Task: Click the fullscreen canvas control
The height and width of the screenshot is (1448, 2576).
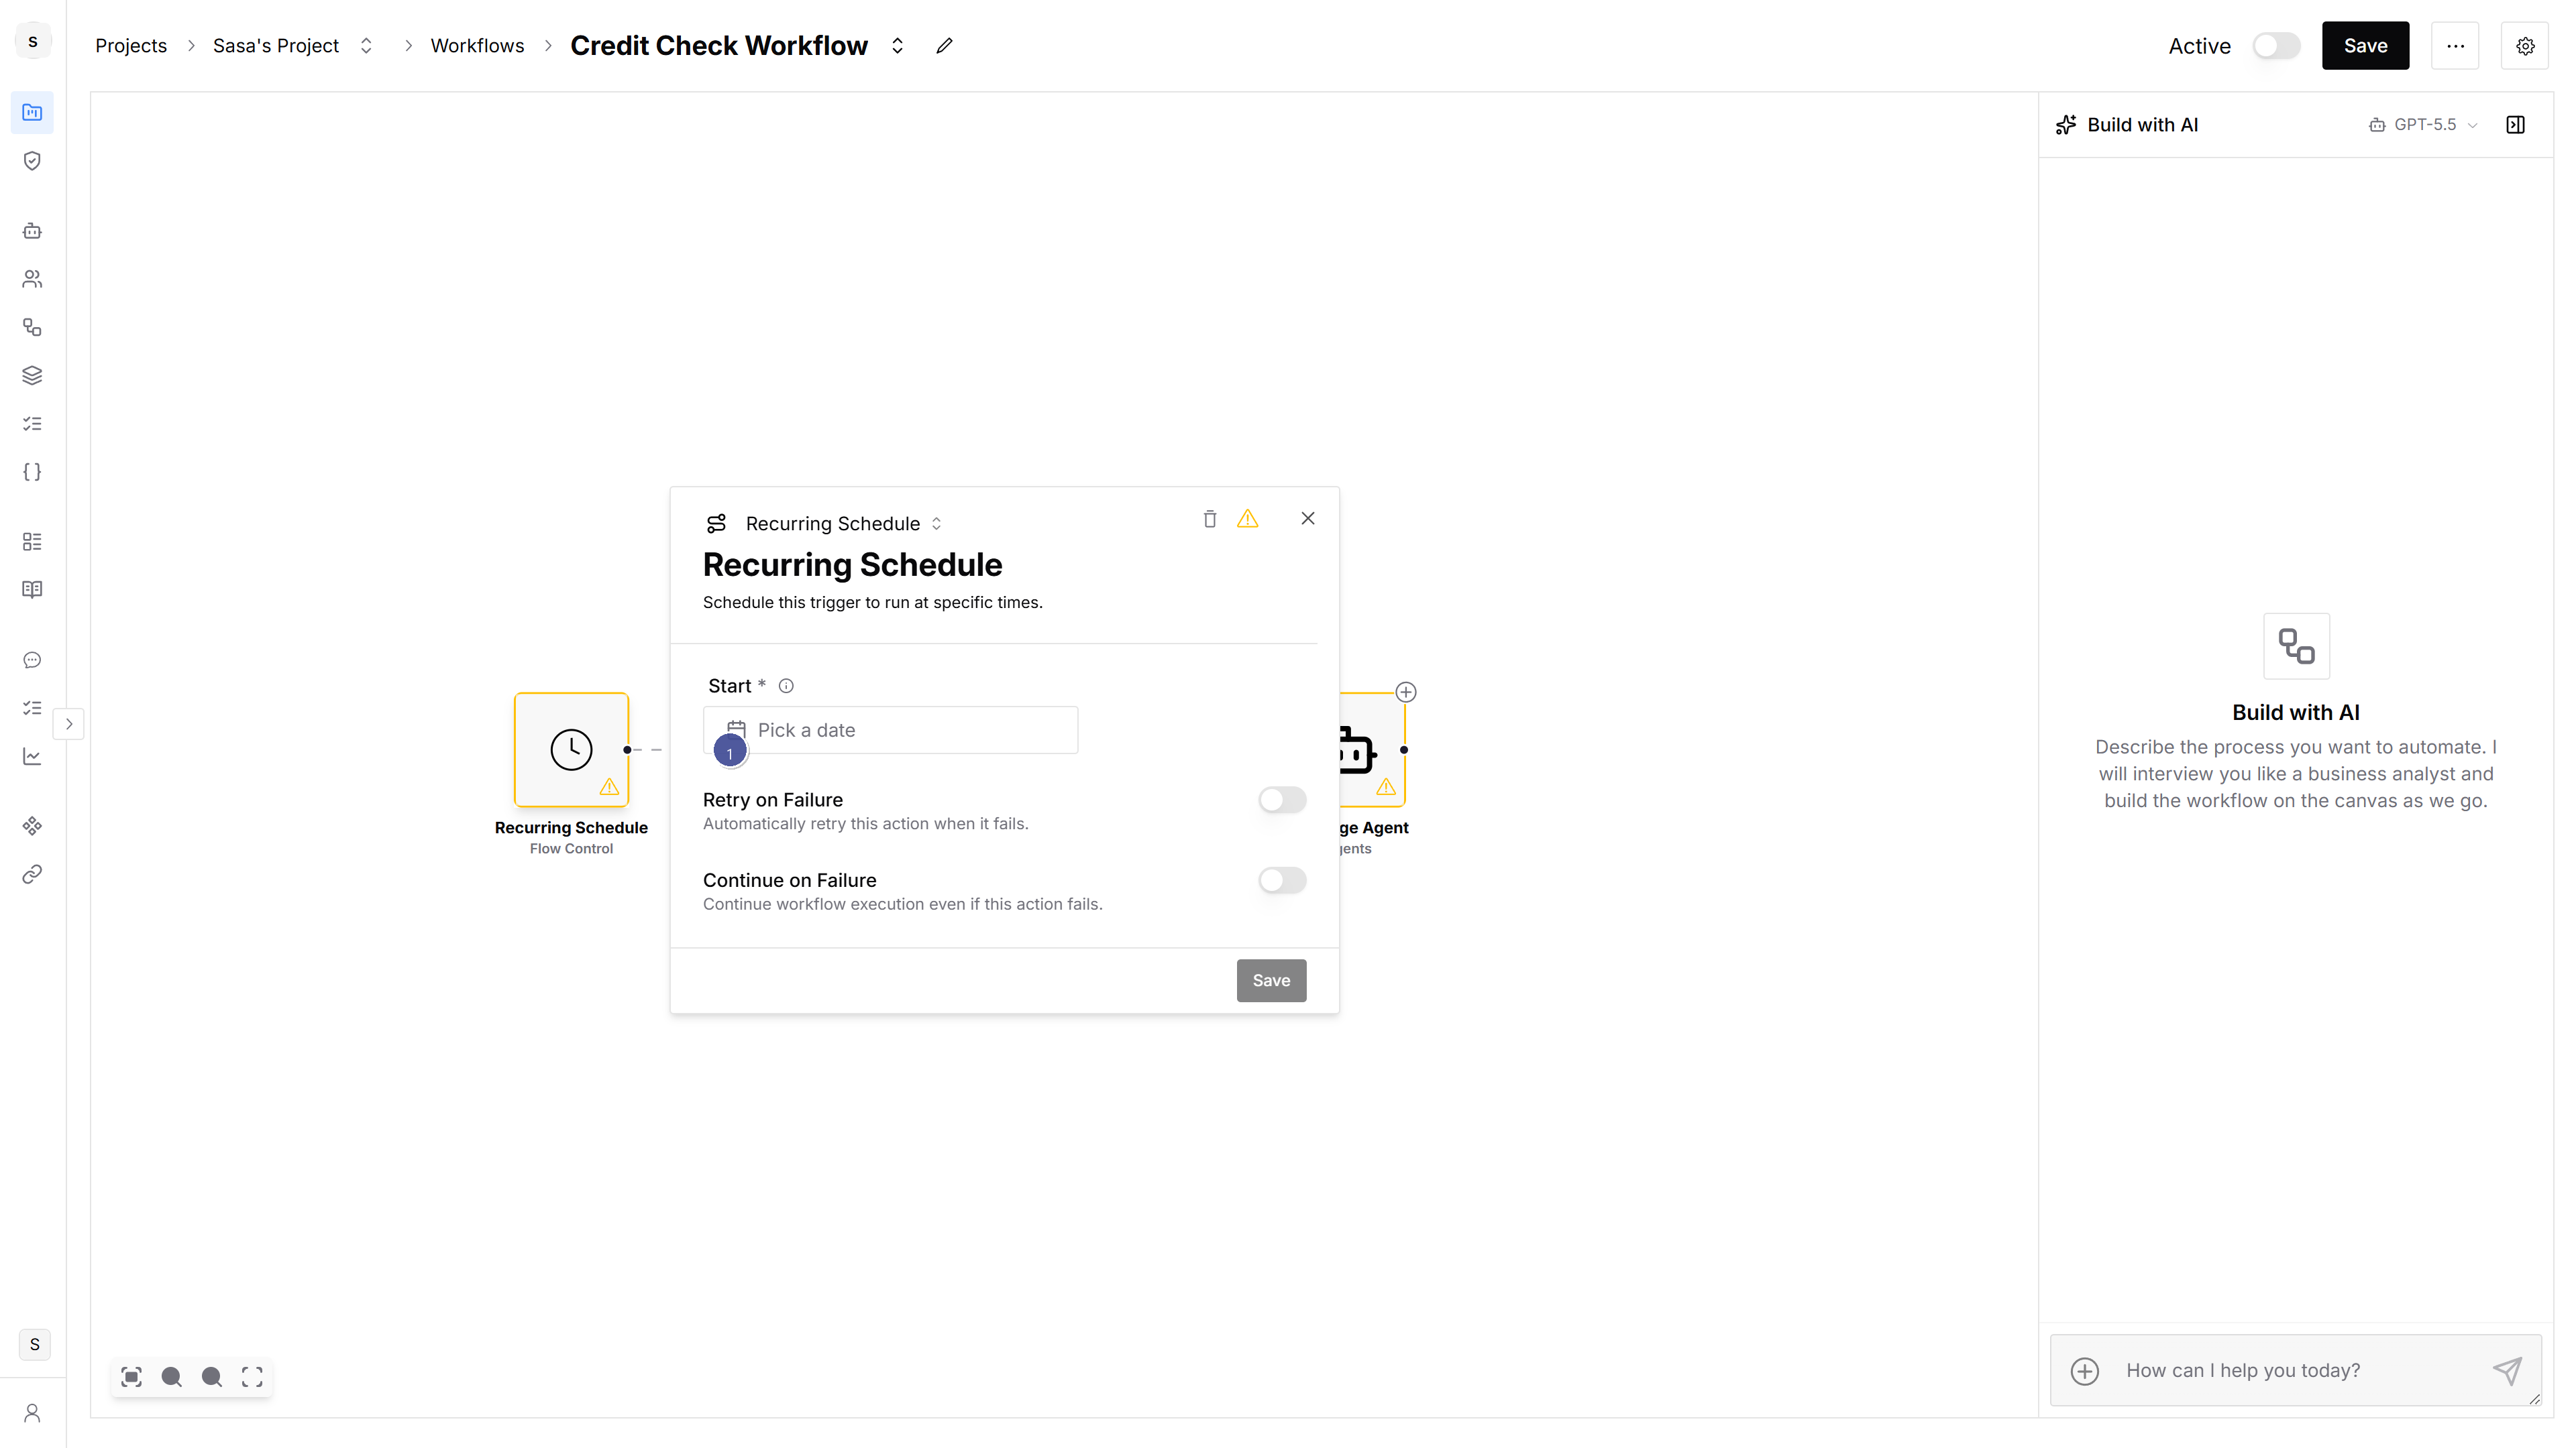Action: click(x=252, y=1377)
